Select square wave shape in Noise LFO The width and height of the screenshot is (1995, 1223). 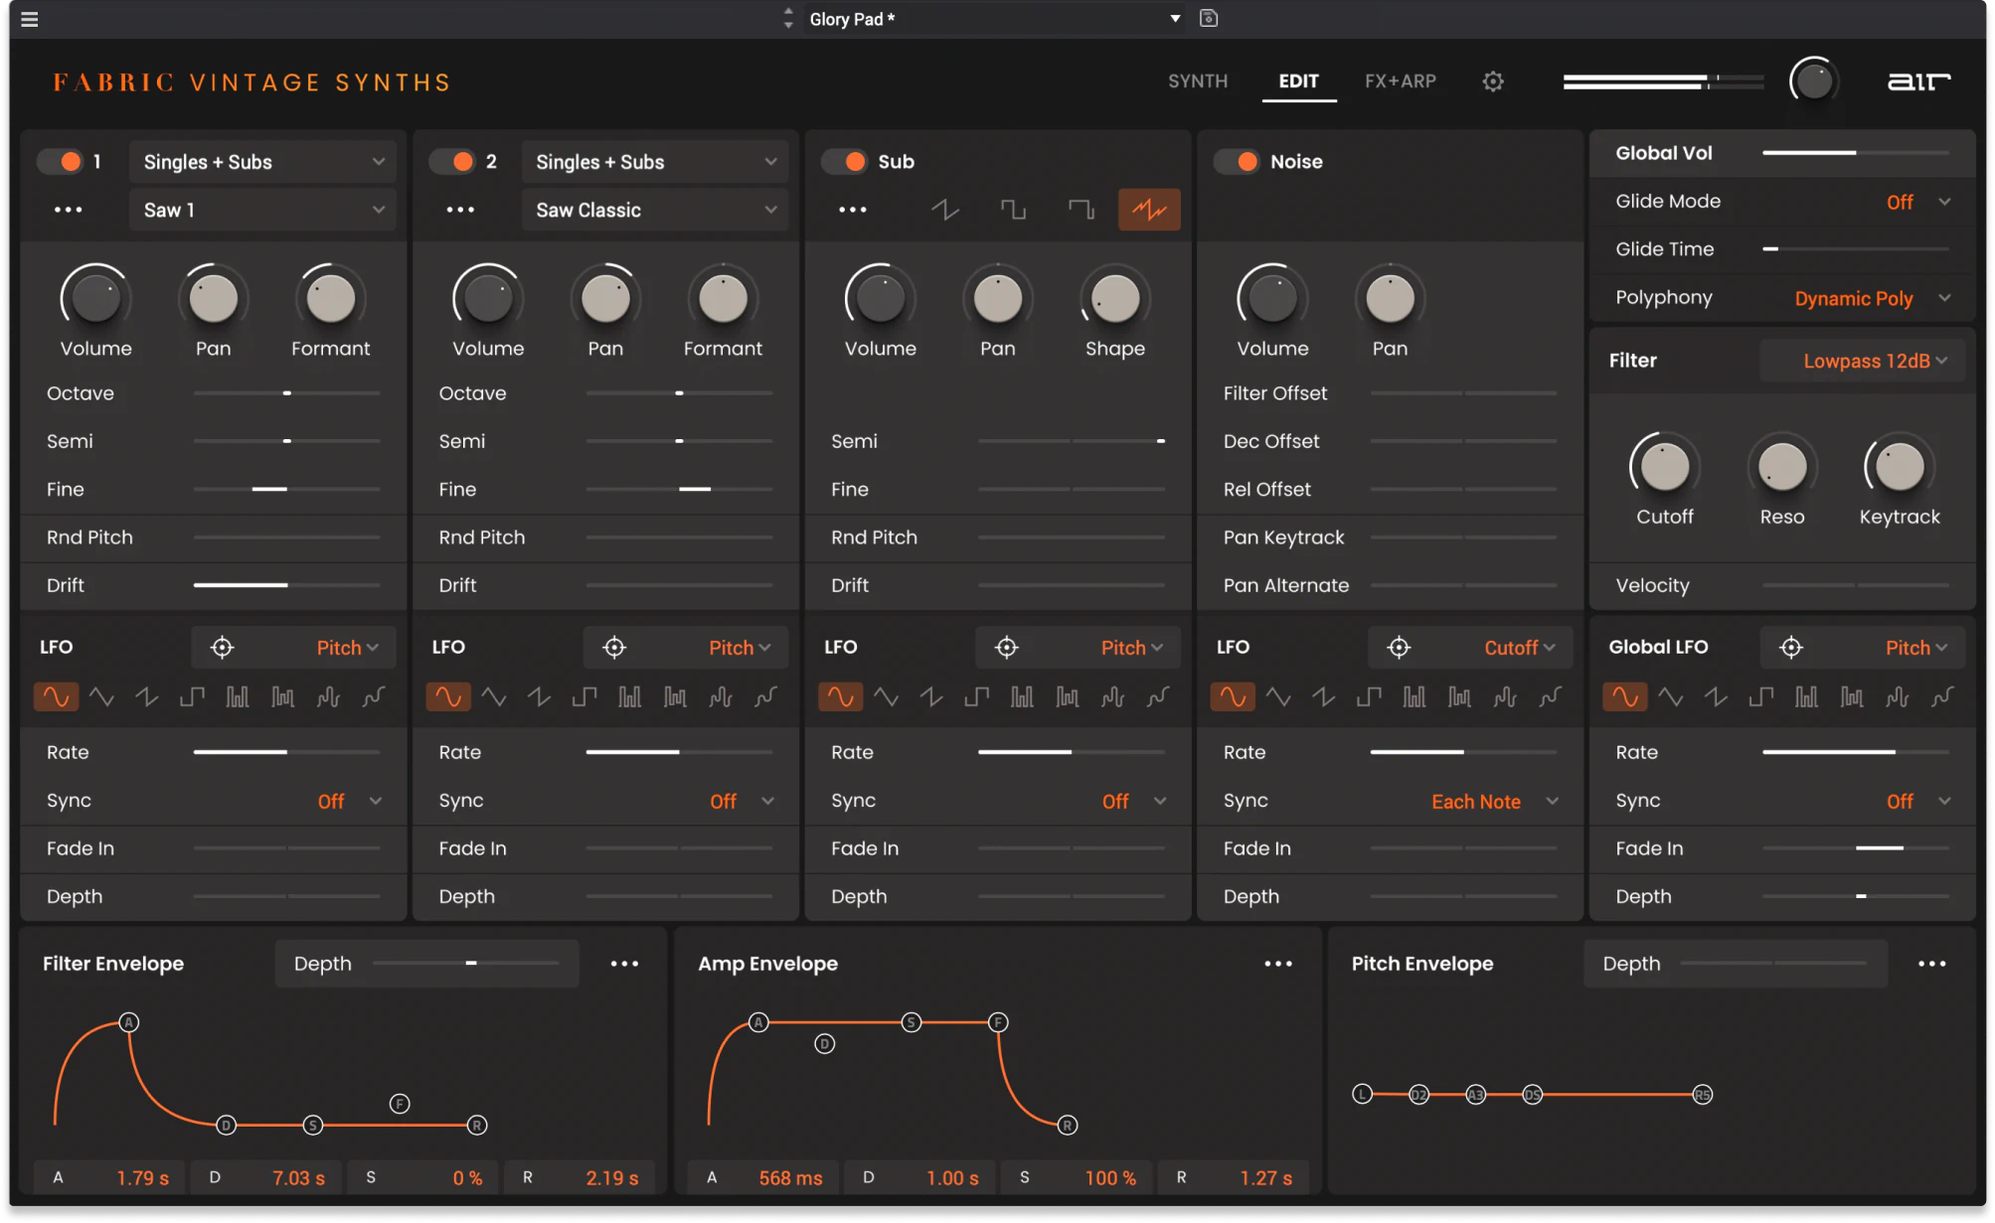coord(1369,697)
